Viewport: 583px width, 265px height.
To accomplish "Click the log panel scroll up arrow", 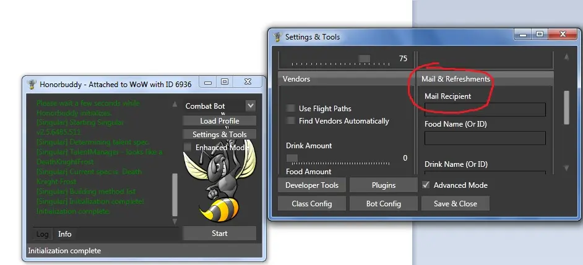I will (x=175, y=104).
